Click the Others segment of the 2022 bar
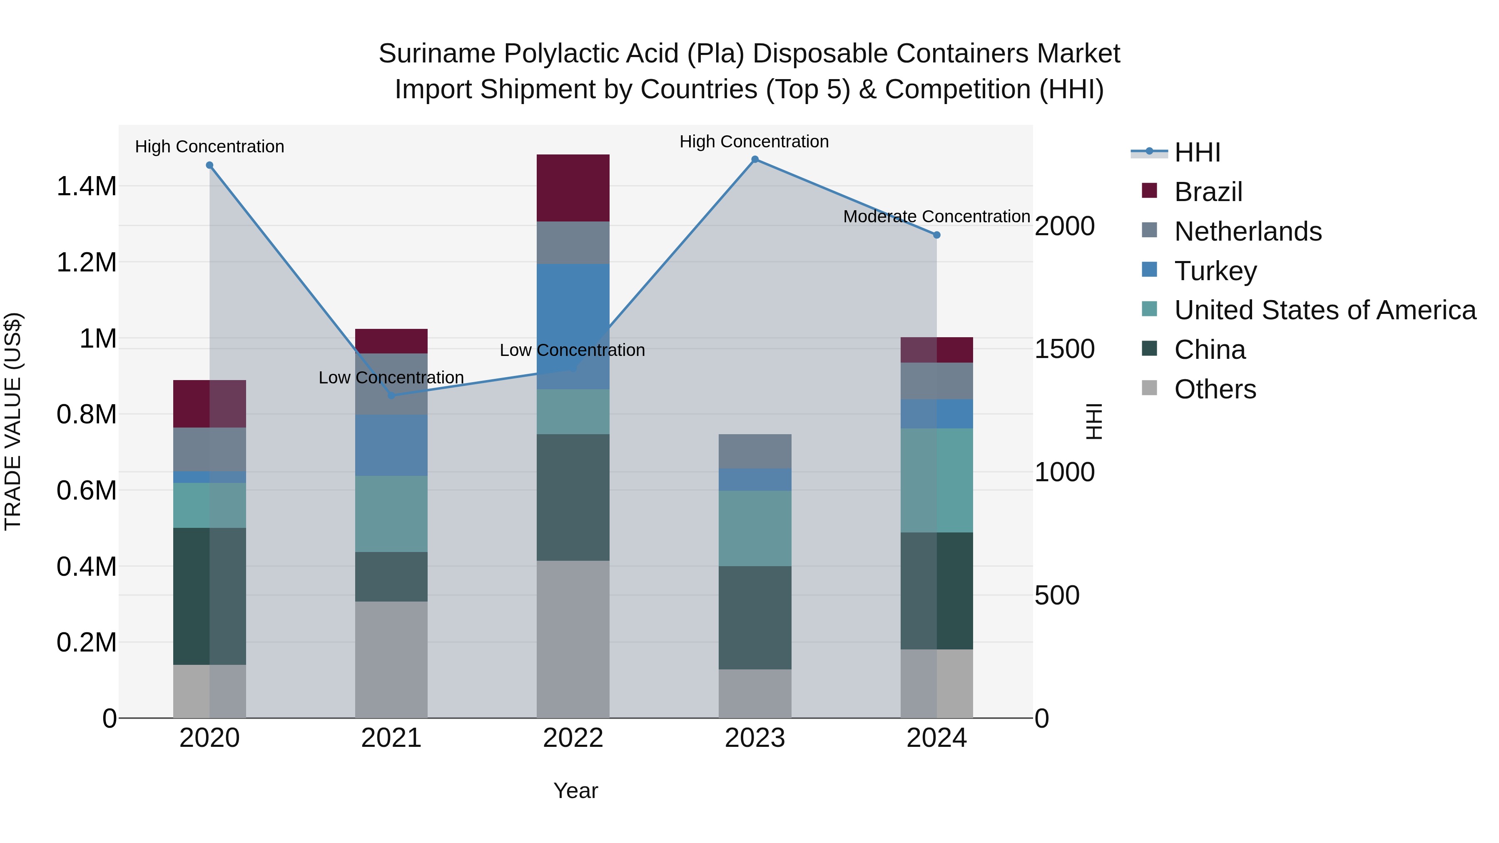This screenshot has height=843, width=1499. pos(573,639)
